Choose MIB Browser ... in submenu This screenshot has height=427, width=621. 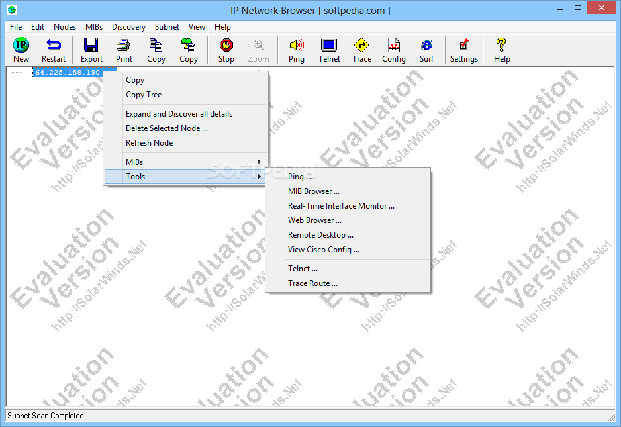(x=348, y=191)
